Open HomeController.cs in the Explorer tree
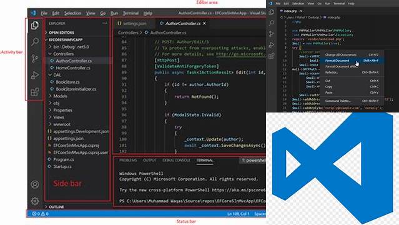 (73, 68)
